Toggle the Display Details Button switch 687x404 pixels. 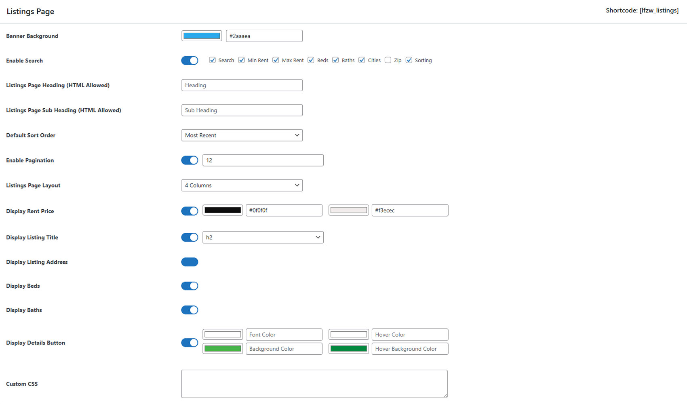point(190,343)
